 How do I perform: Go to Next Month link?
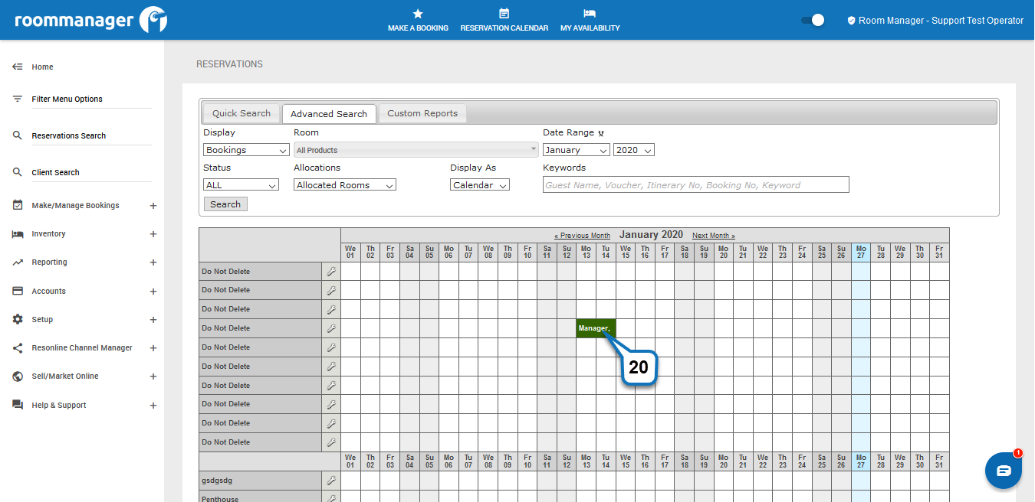point(714,236)
